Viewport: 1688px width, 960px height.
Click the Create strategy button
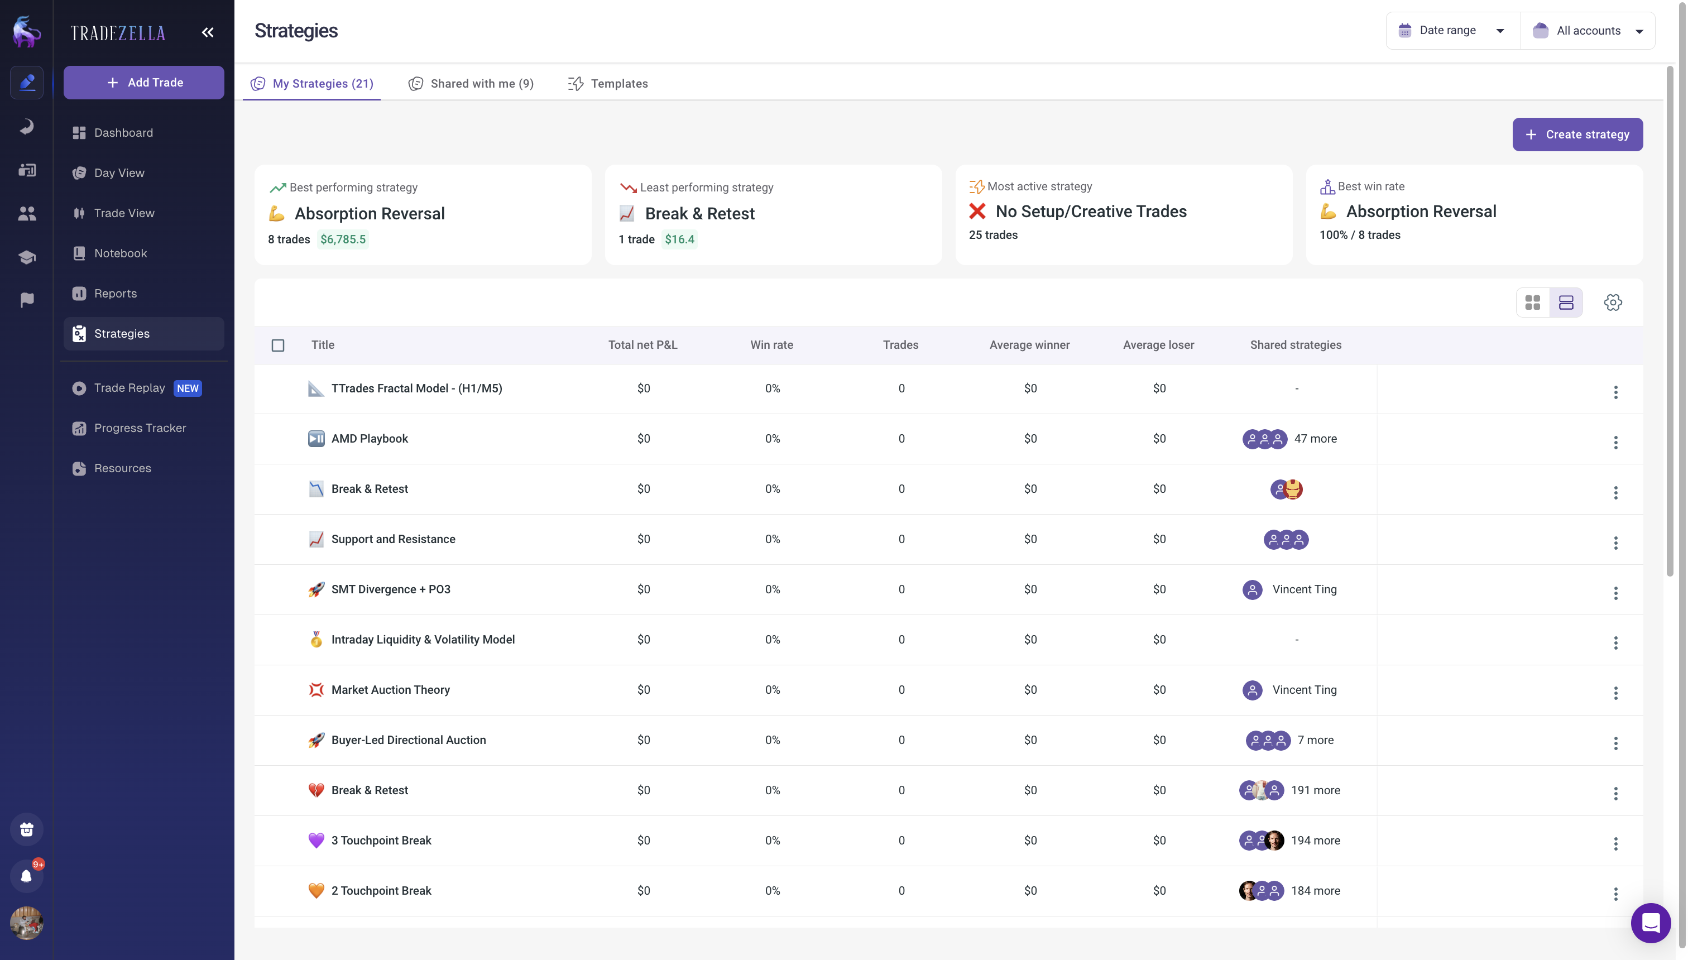point(1577,135)
